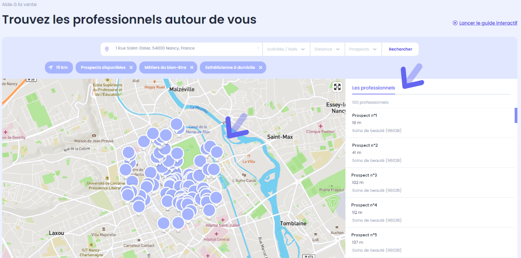The width and height of the screenshot is (521, 258).
Task: Open Prospect n°4 at 112 m
Action: point(430,213)
